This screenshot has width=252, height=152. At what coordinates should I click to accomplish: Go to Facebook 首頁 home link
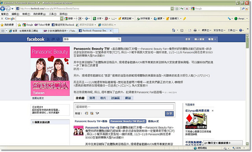point(188,39)
